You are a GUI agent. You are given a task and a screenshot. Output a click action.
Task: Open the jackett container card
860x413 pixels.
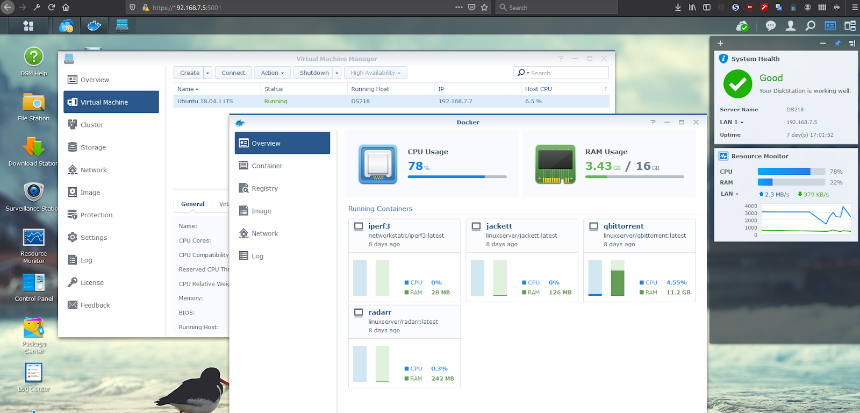(x=522, y=260)
